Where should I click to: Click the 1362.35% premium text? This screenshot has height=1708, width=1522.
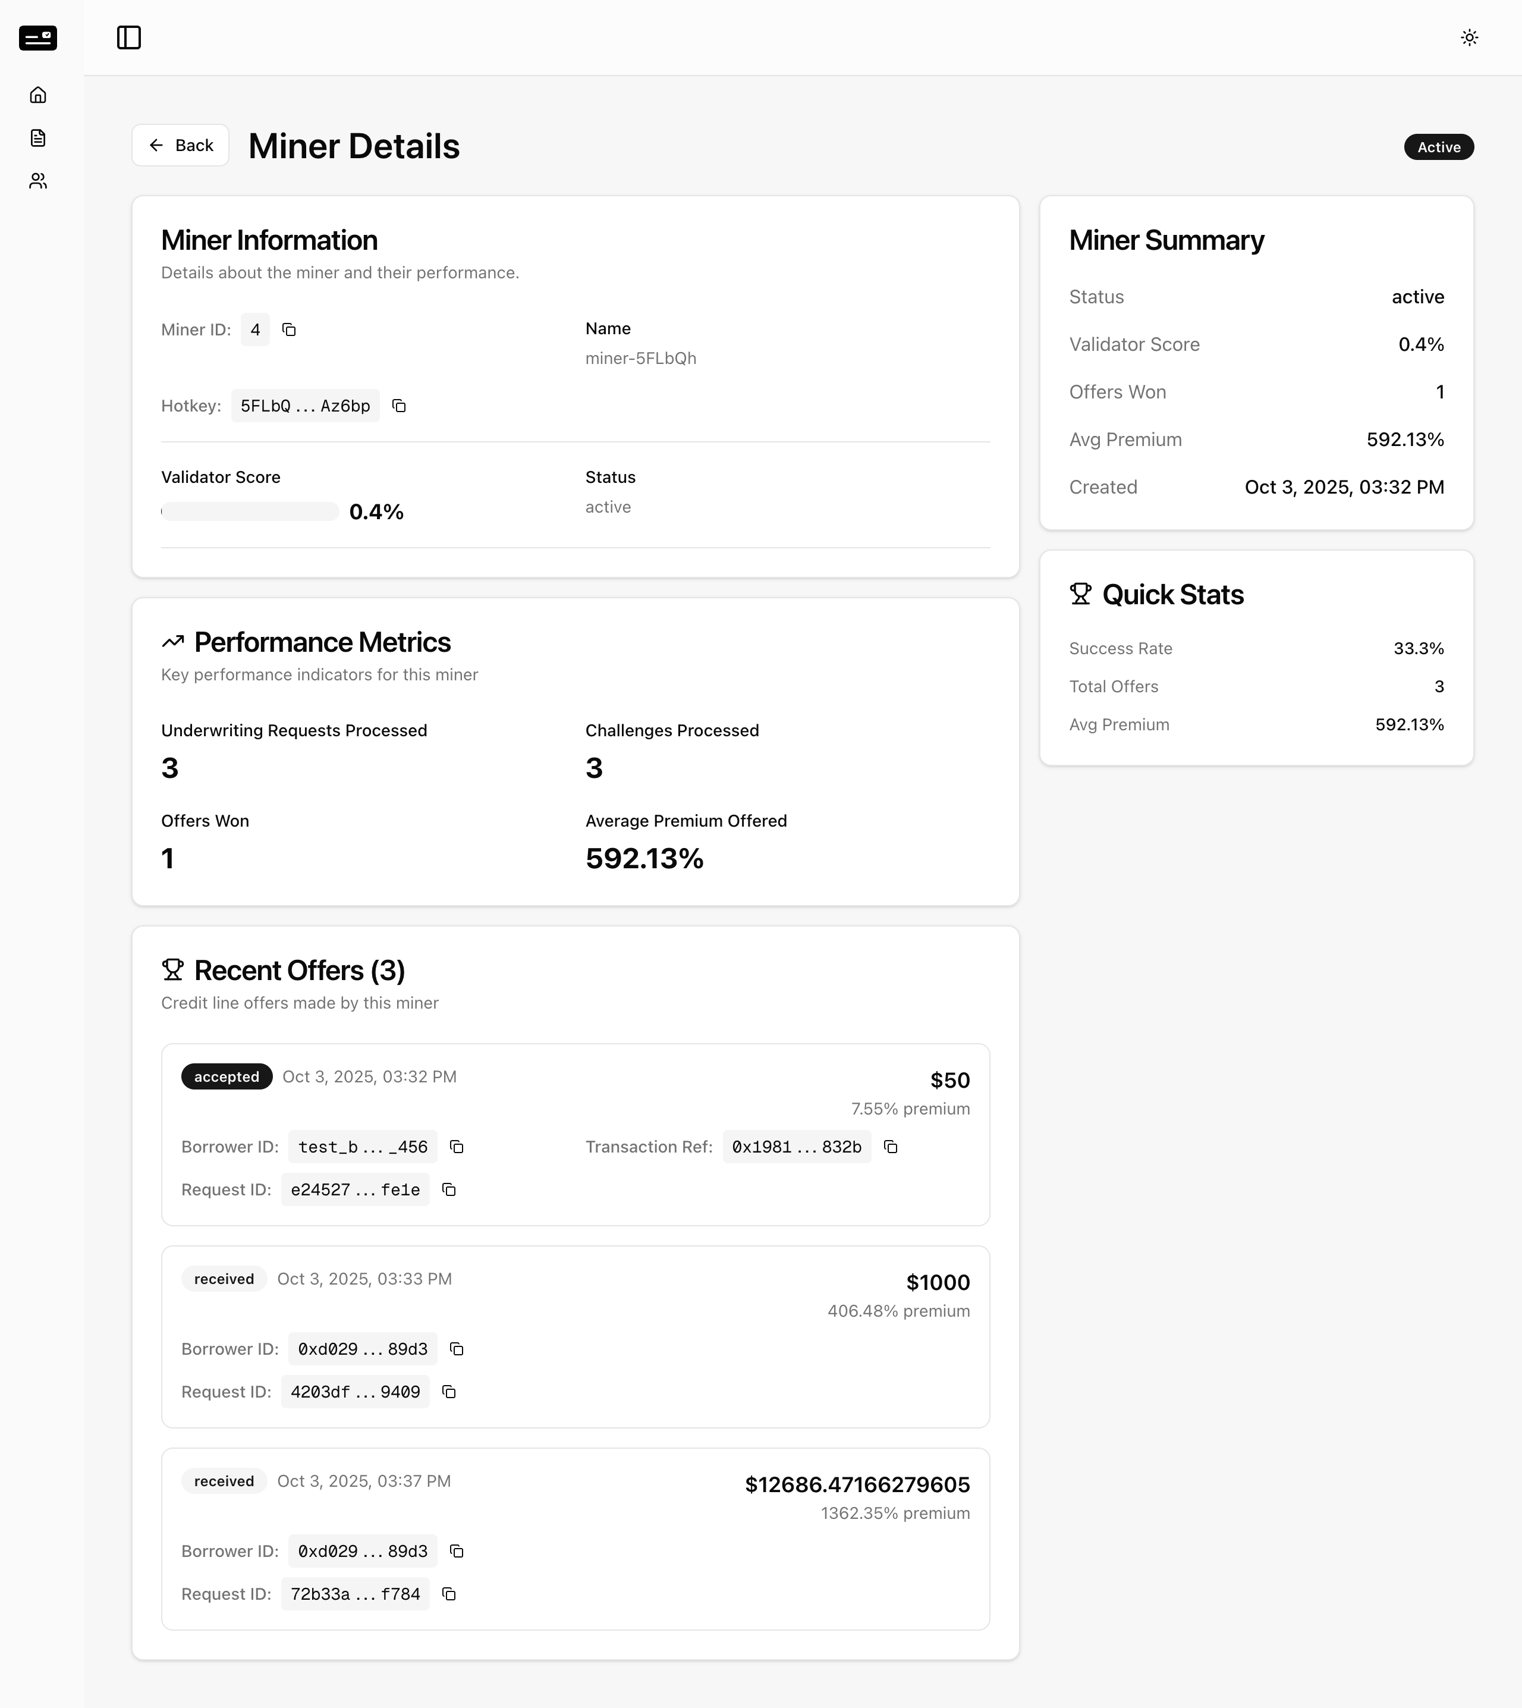[x=895, y=1514]
